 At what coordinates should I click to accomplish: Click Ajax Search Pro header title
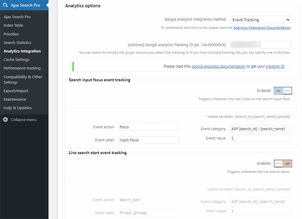pyautogui.click(x=25, y=5)
